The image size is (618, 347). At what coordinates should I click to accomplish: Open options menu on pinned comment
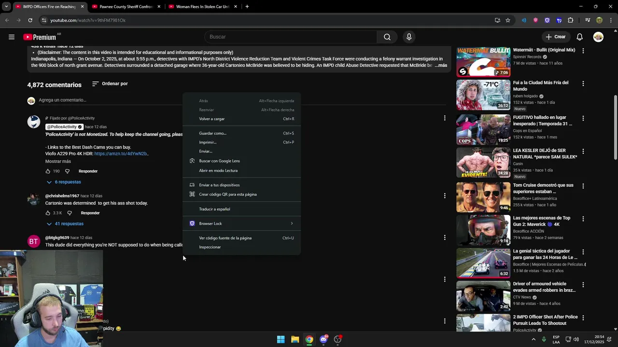pos(445,118)
